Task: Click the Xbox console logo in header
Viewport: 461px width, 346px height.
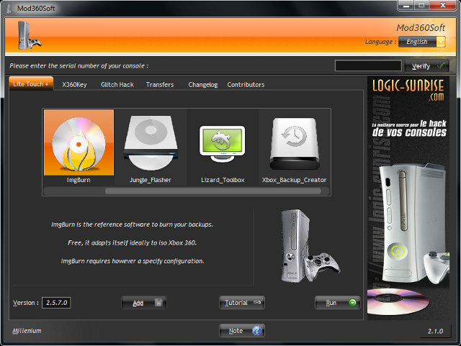Action: 29,35
